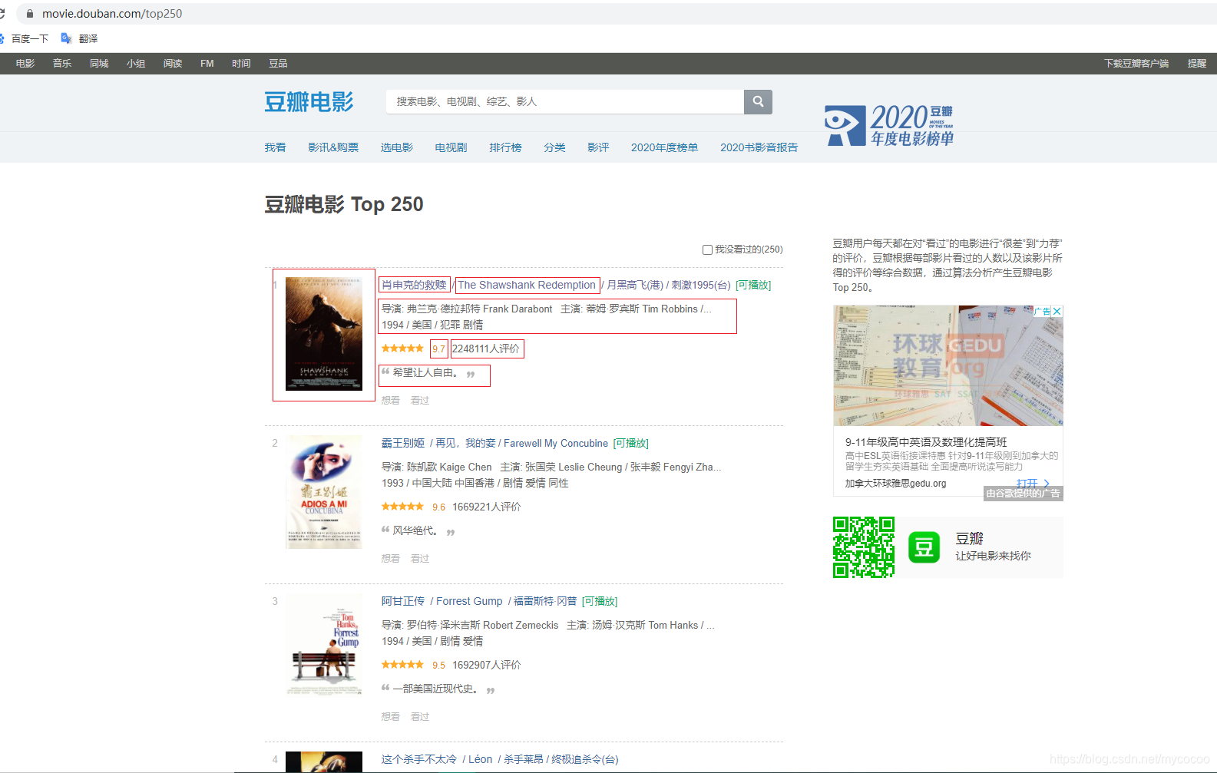1217x773 pixels.
Task: Click the 2248111人评价 rating count
Action: pyautogui.click(x=486, y=349)
